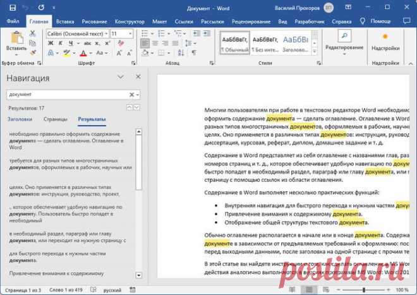Sort text with the A-Z icon
The height and width of the screenshot is (295, 417).
tap(181, 53)
